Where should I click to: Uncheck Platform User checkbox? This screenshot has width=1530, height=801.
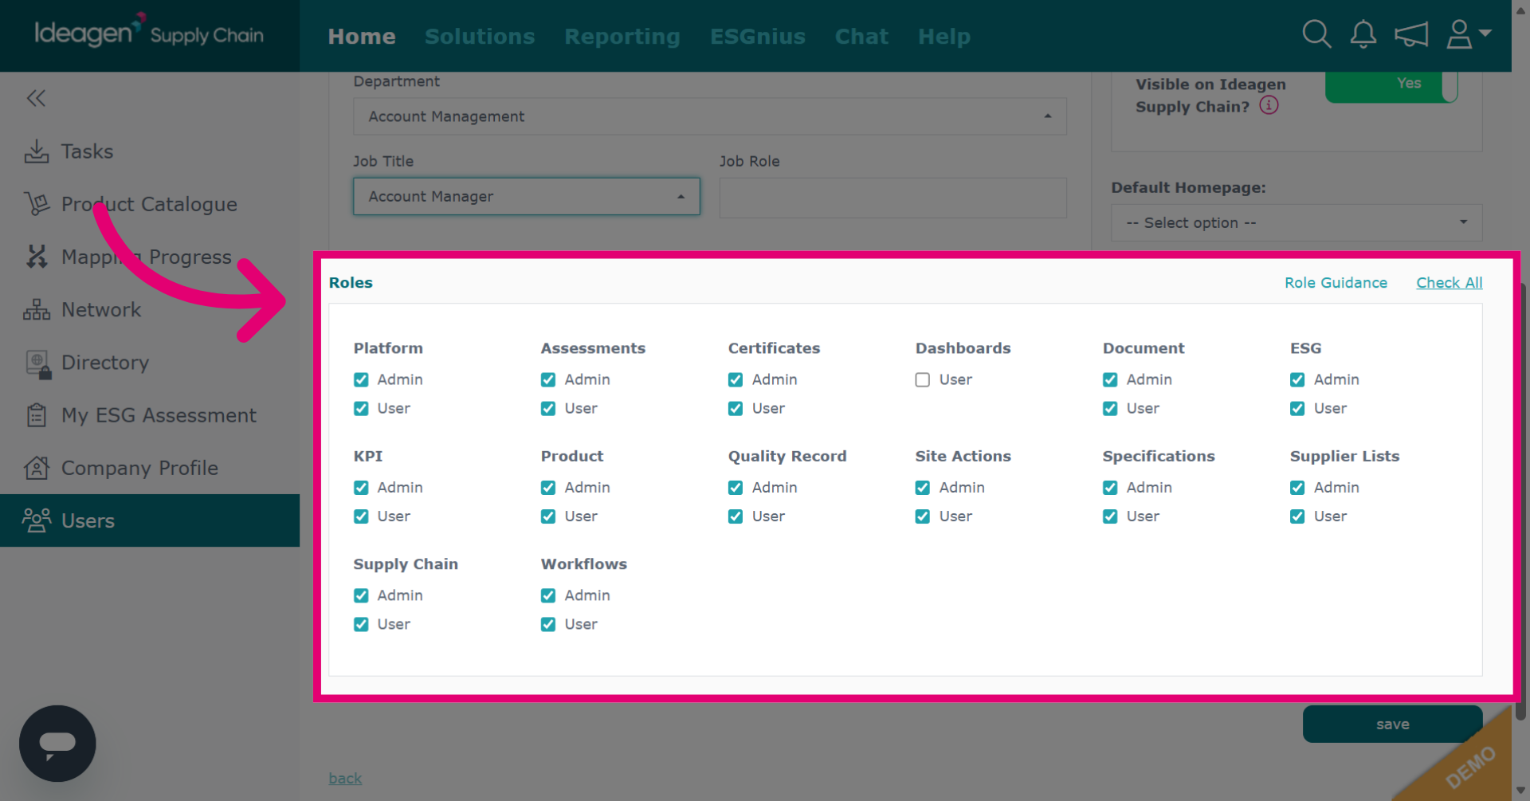361,408
